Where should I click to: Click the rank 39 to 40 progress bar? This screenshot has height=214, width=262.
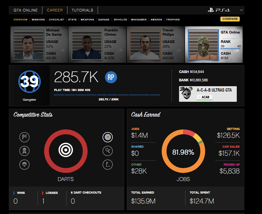point(231,49)
